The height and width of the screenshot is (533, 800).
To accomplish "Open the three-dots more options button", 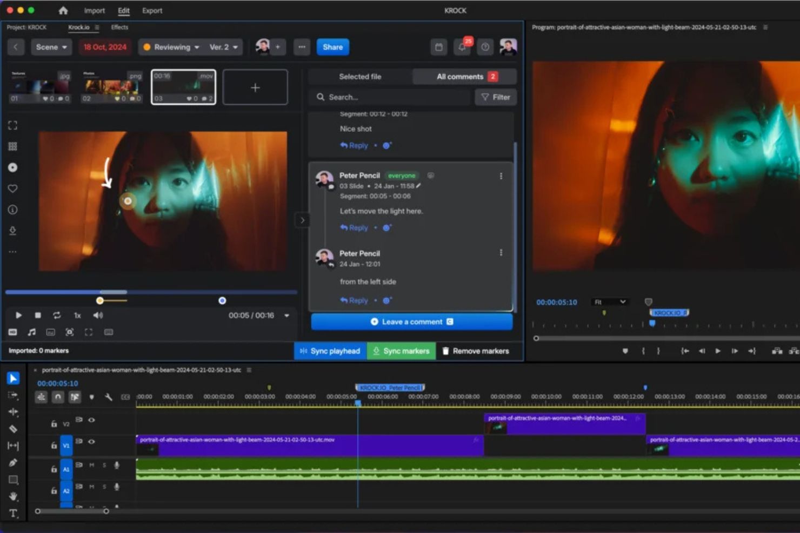I will [x=302, y=47].
